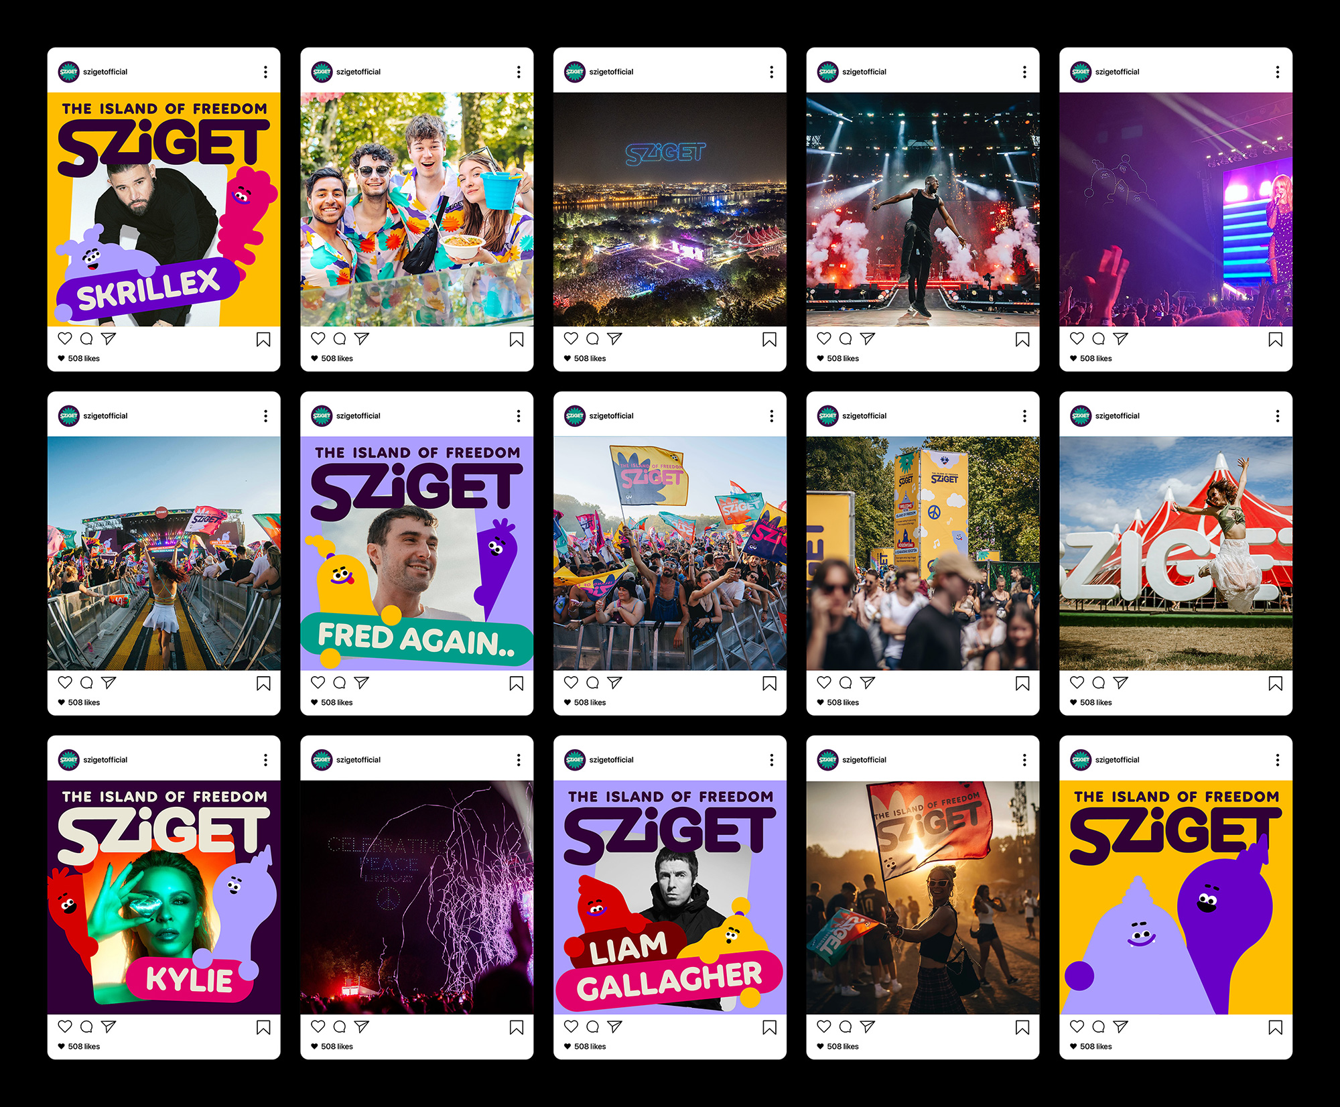The height and width of the screenshot is (1107, 1340).
Task: Comment on the four friends colorful shirts post
Action: coord(340,338)
